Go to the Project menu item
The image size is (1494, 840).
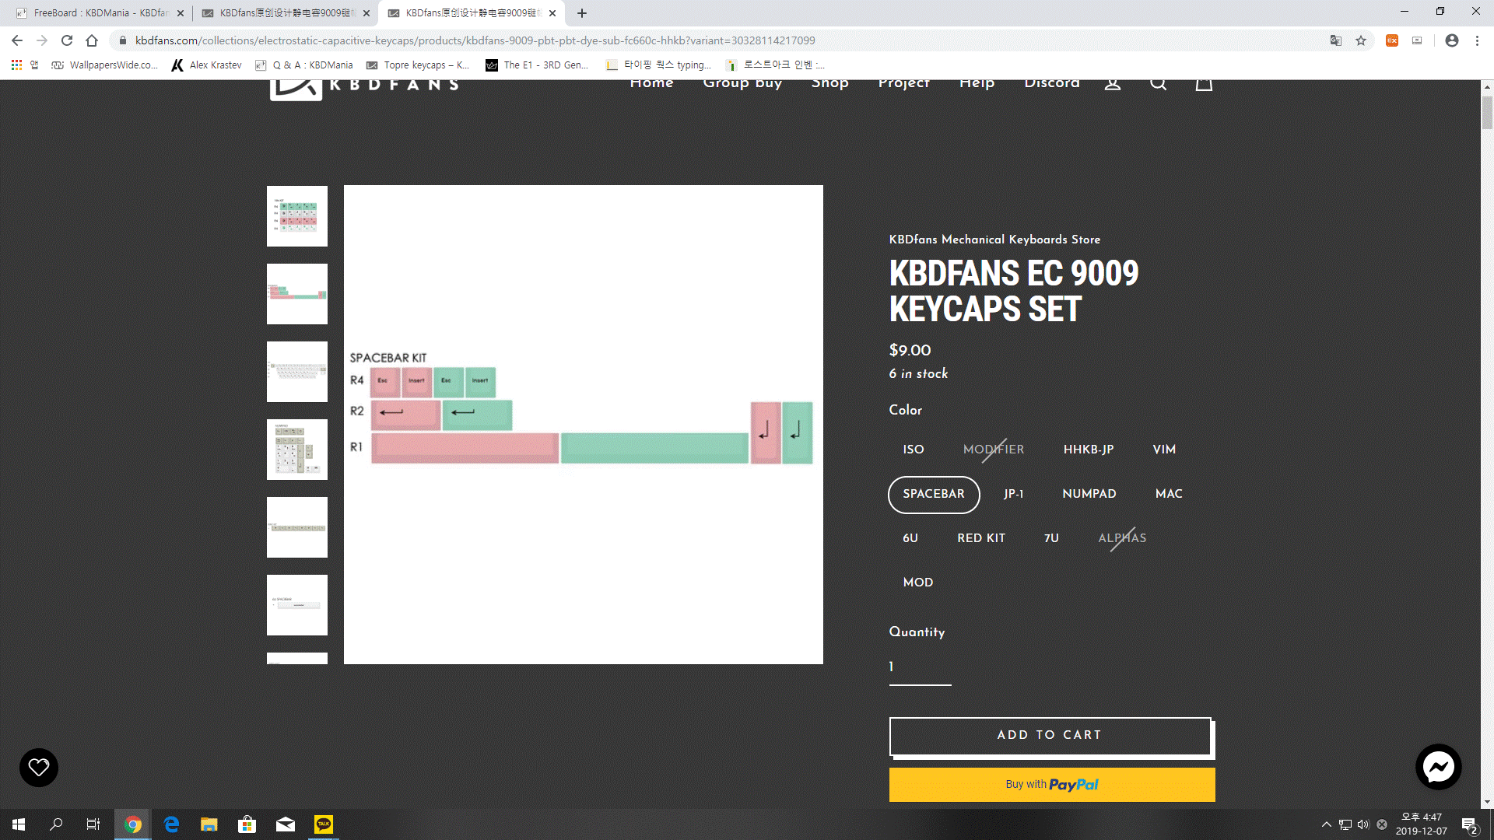tap(903, 83)
